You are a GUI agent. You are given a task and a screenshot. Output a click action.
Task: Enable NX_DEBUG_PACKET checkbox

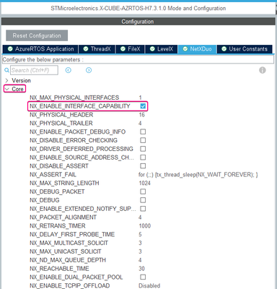143,191
